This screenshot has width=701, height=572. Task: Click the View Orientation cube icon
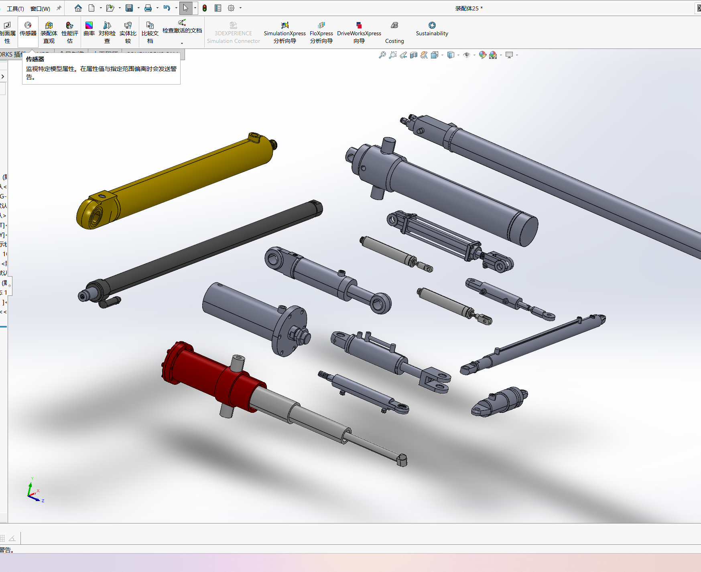(x=435, y=55)
